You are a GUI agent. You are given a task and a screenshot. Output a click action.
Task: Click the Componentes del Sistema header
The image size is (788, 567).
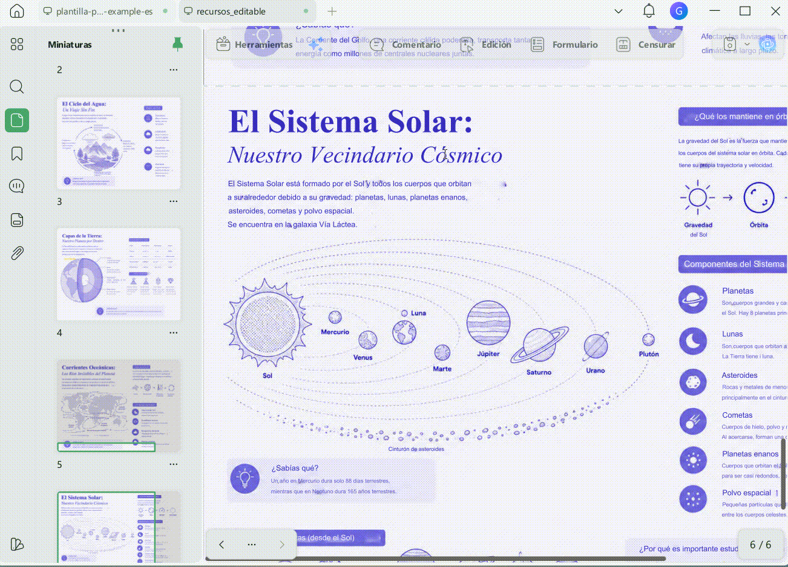tap(734, 264)
